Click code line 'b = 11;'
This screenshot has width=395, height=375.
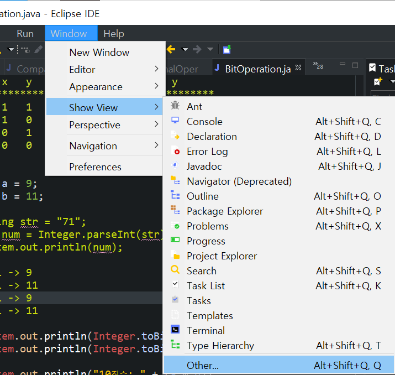[22, 196]
